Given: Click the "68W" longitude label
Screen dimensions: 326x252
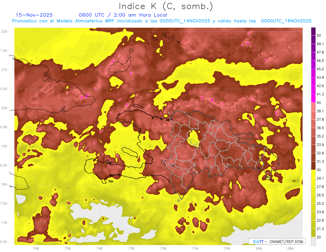Looking at the screenshot, I should [290, 248].
